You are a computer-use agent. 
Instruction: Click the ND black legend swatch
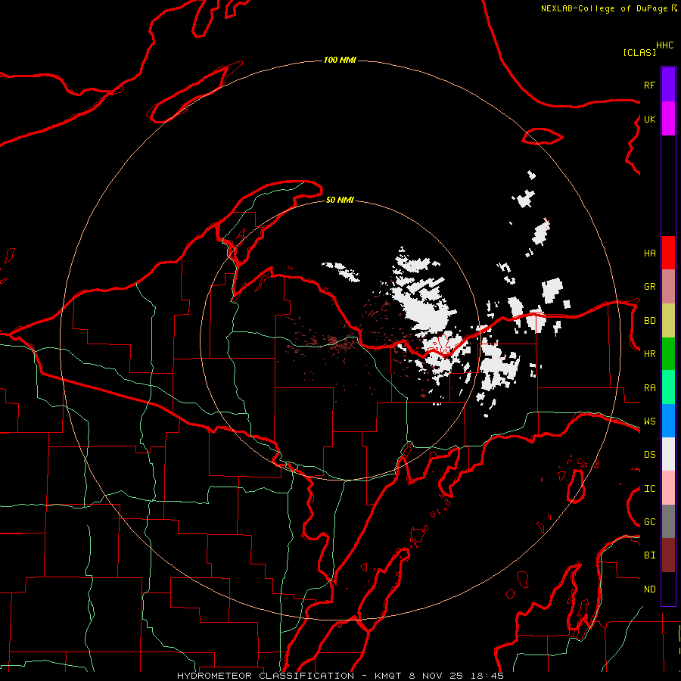[668, 589]
